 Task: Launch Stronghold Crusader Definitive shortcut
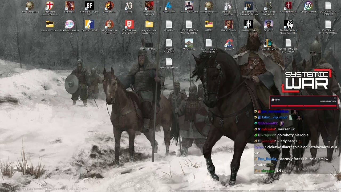50,9
